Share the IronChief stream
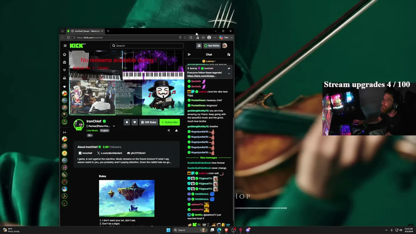416x234 pixels. pyautogui.click(x=168, y=130)
